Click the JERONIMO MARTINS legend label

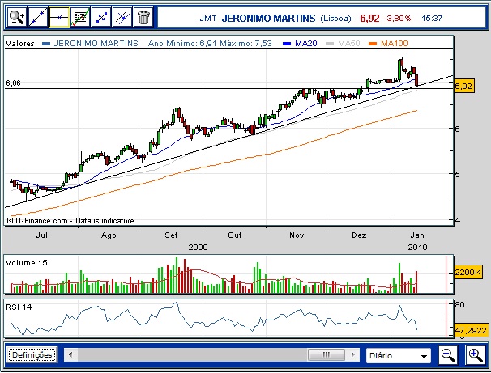coord(96,43)
